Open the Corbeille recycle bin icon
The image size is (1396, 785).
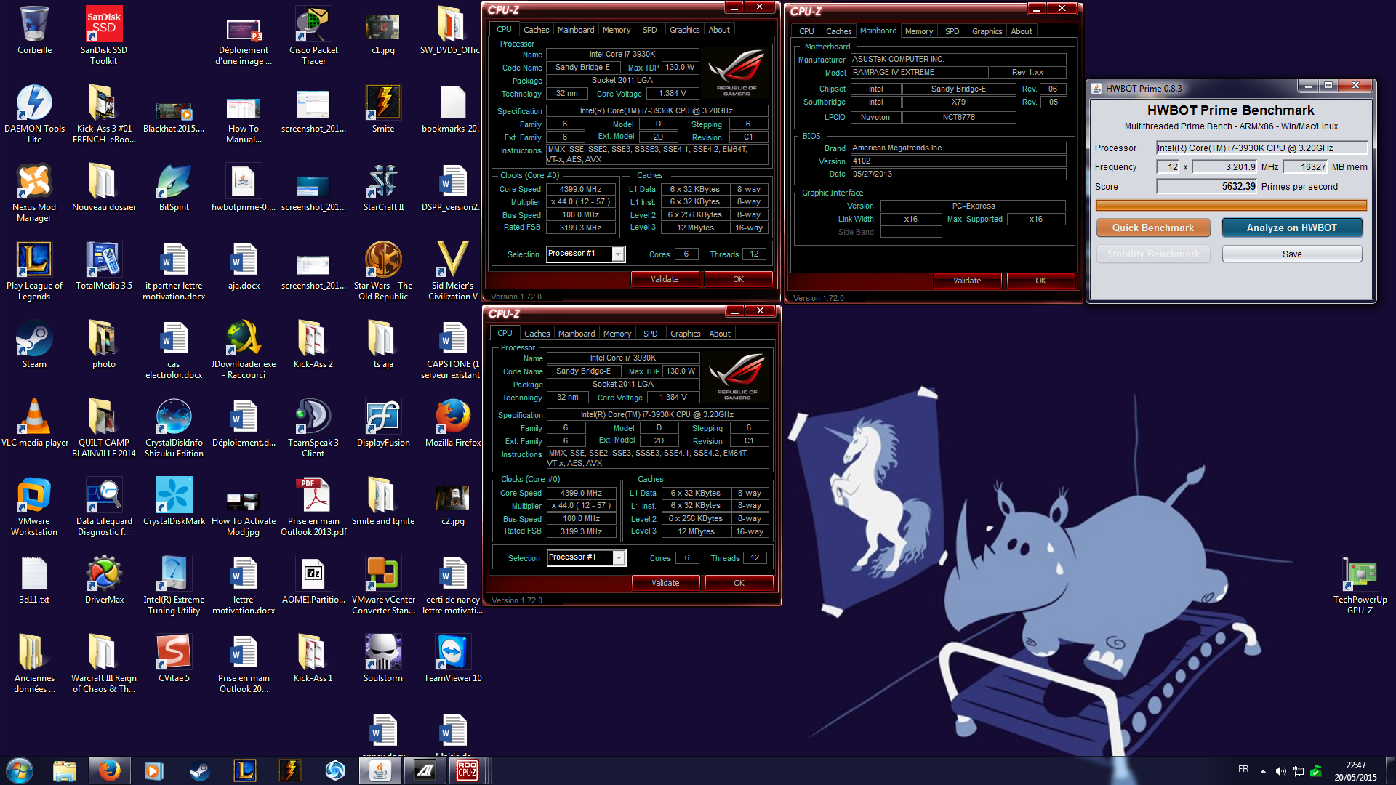point(34,31)
